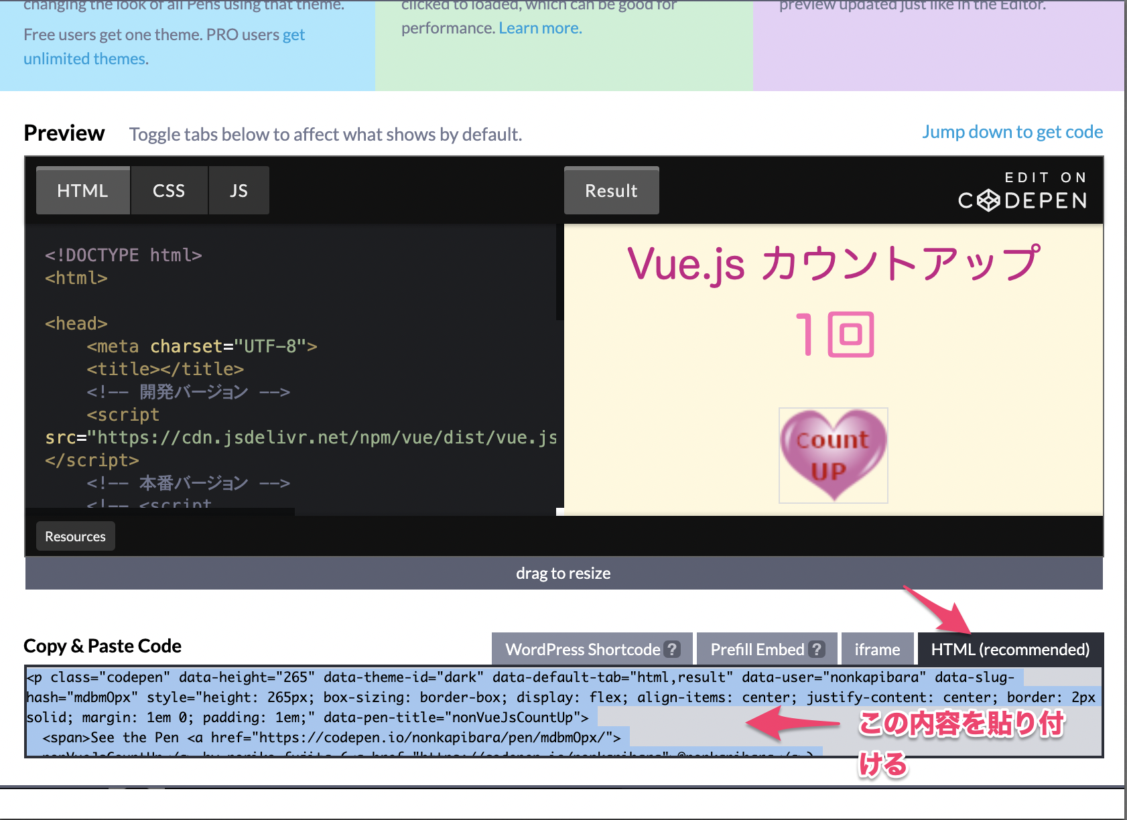Toggle the CSS tab visibility
The image size is (1127, 820).
point(169,190)
